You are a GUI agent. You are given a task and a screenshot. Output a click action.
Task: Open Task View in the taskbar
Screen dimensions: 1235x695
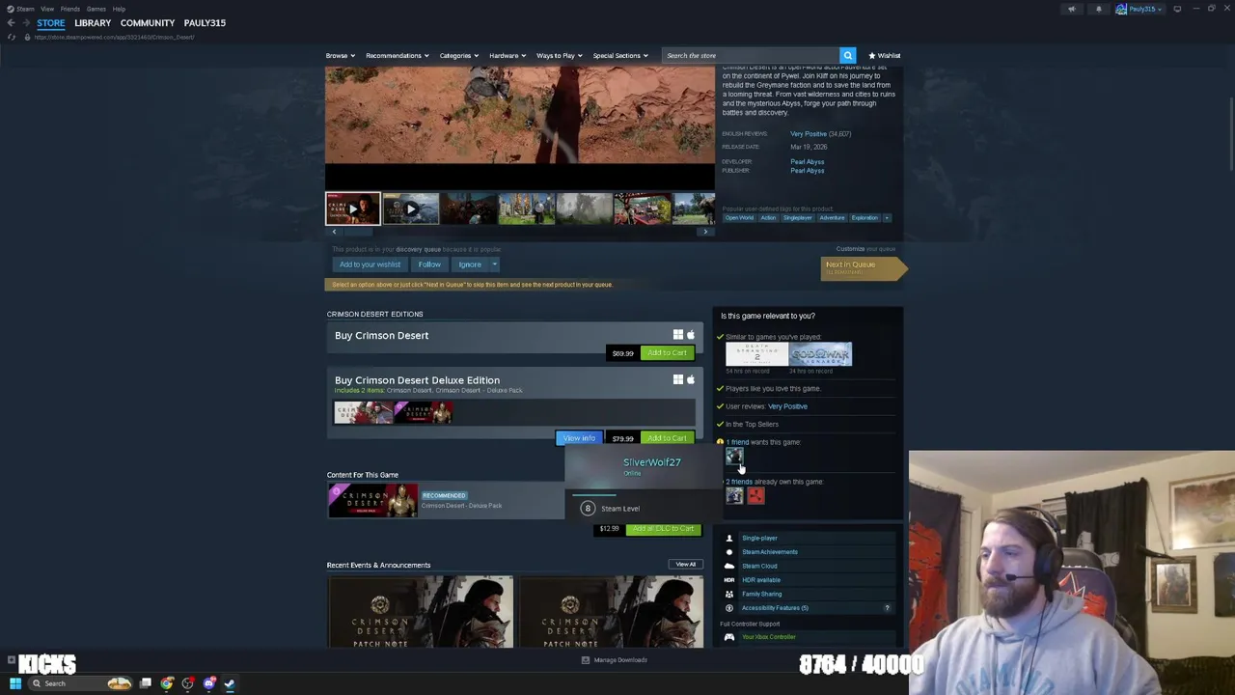[146, 683]
